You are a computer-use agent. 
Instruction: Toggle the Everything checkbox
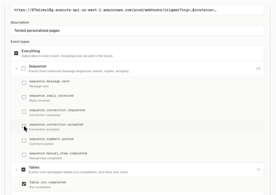click(x=16, y=53)
